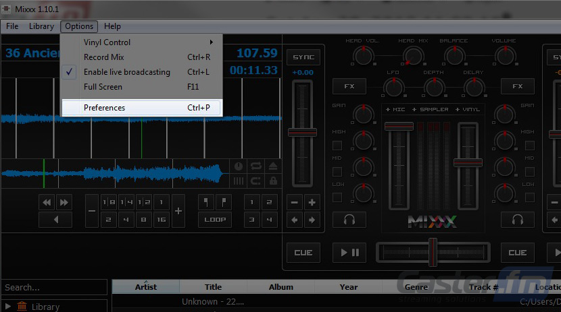
Task: Click the clock icon beside the overview waveform
Action: pos(239,166)
